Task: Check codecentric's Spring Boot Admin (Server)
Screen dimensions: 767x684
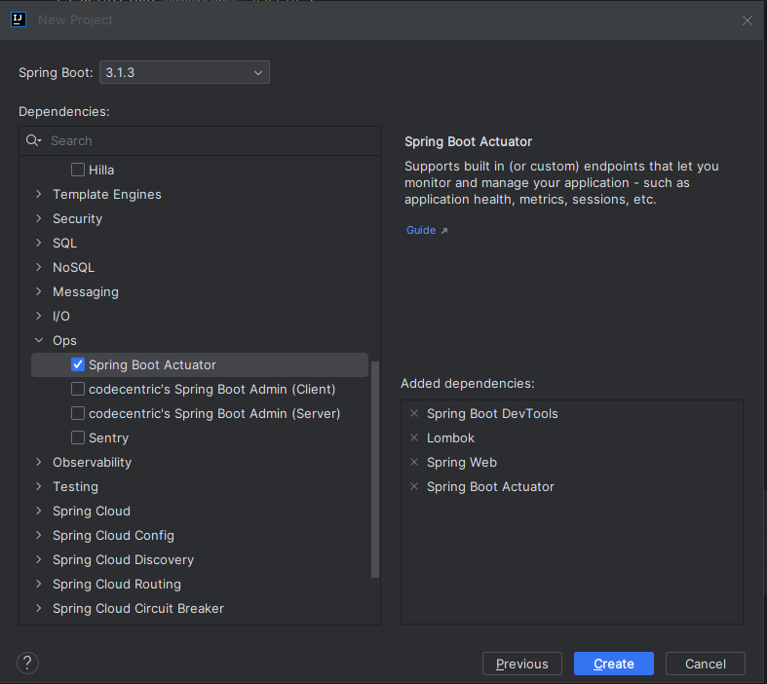Action: tap(78, 414)
